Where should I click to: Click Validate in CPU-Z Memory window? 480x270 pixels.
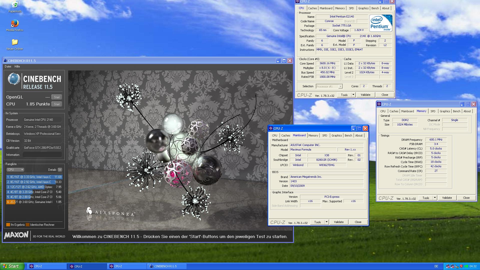pyautogui.click(x=447, y=198)
